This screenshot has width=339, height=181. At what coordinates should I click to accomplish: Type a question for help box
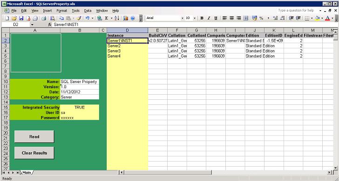(x=297, y=10)
